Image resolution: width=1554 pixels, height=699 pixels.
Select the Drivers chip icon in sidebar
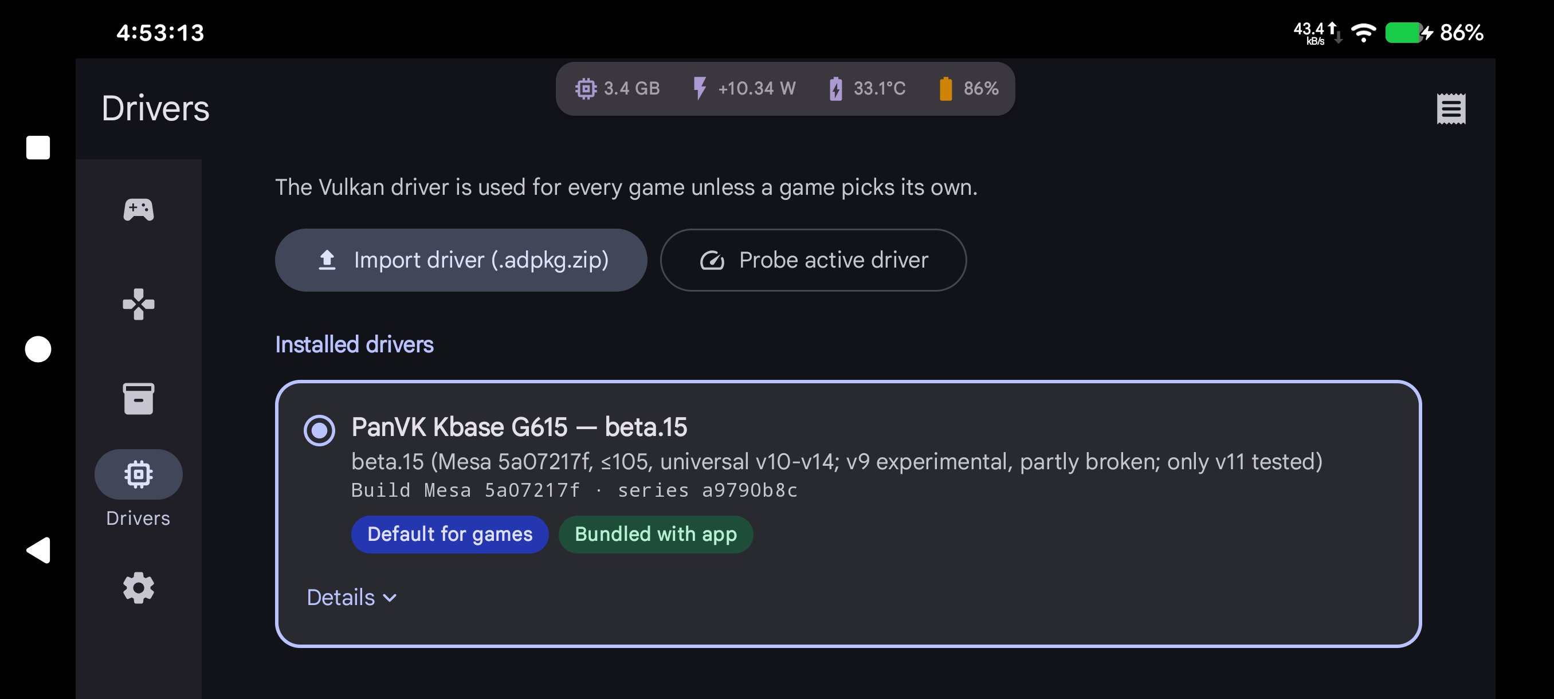pos(138,474)
